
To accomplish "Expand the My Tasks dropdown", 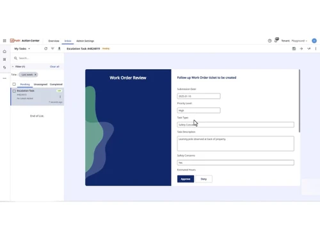I will [x=22, y=49].
